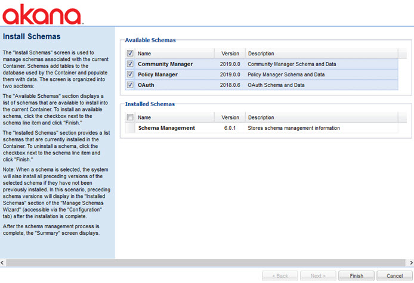414x283 pixels.
Task: Click version 6.0.1 of Schema Management
Action: [230, 128]
